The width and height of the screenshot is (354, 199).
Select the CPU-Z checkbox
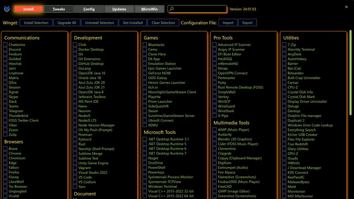(284, 87)
